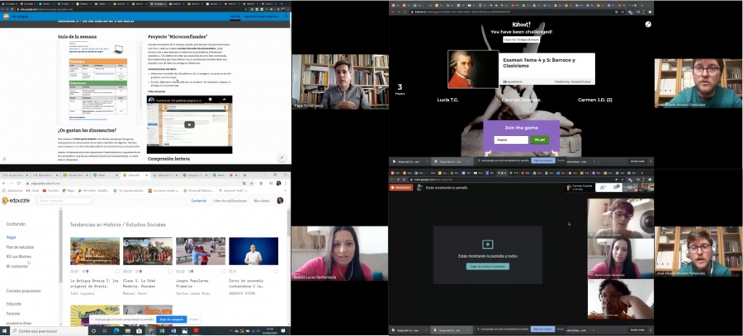The width and height of the screenshot is (743, 336).
Task: Expand second download item menu in Meet window
Action: (x=468, y=330)
